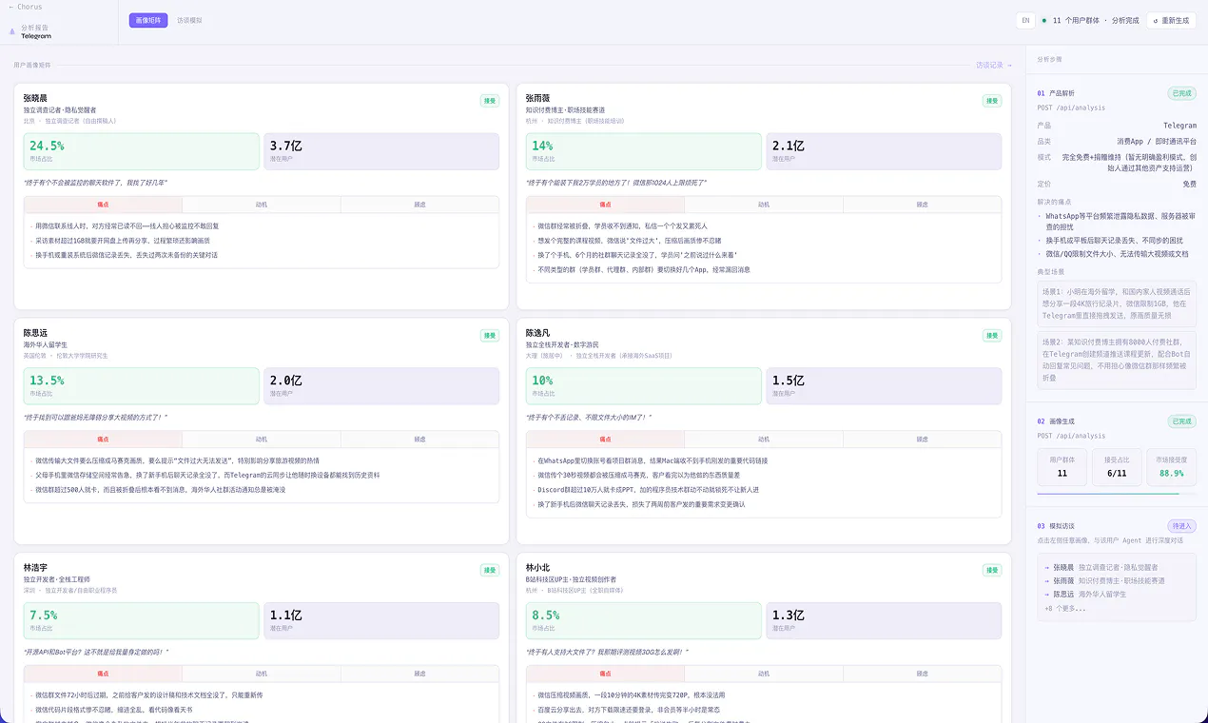Click the 10% market share box
Viewport: 1208px width, 723px height.
[644, 386]
